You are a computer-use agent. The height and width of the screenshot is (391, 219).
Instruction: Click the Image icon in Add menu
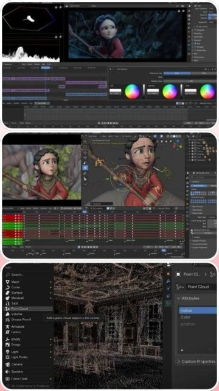[7, 345]
